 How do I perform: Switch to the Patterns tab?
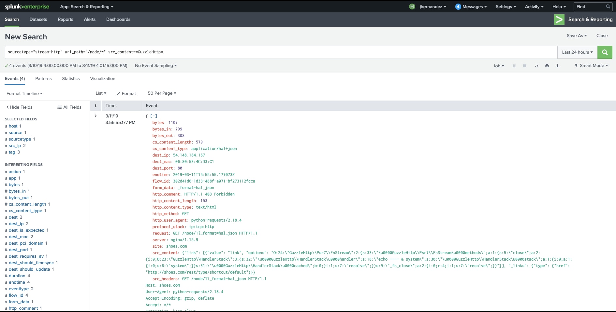tap(43, 79)
